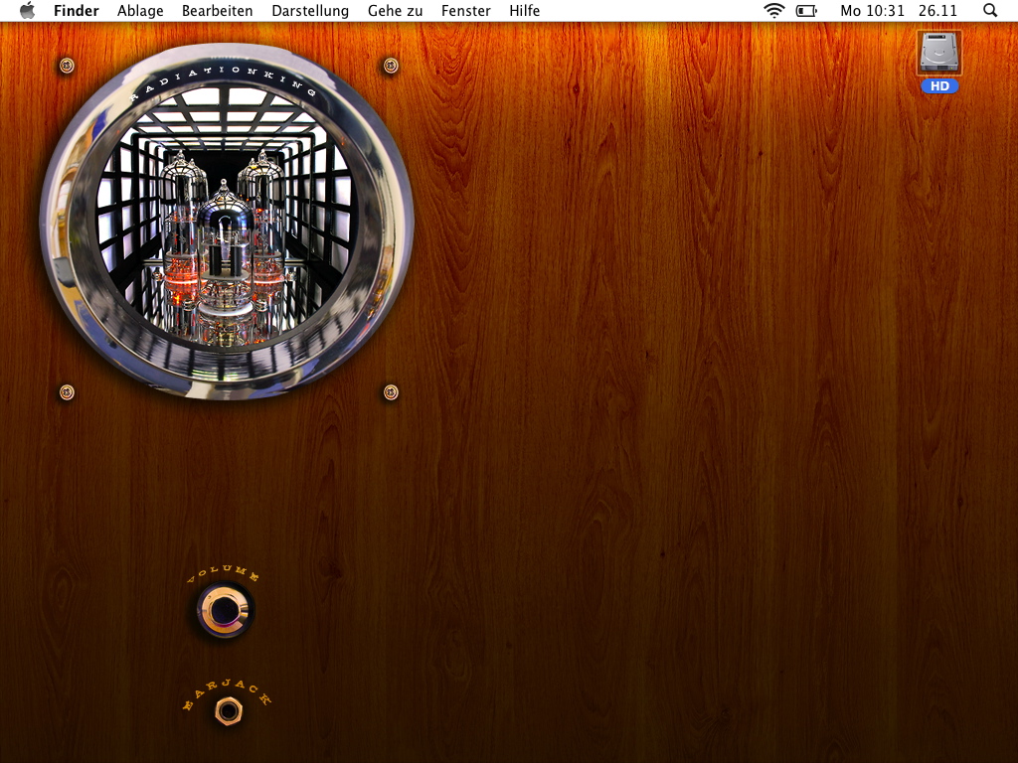Screen dimensions: 1018x763
Task: Click the Radiation King tube display
Action: point(226,222)
